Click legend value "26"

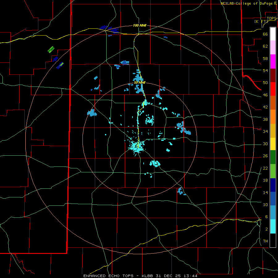click(x=265, y=156)
